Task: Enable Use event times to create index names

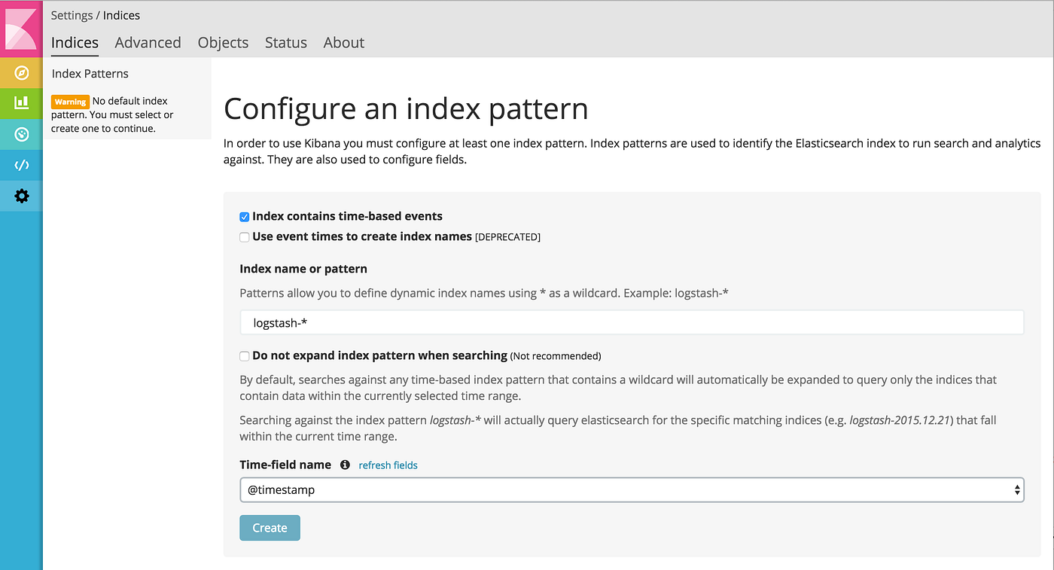Action: [x=245, y=237]
